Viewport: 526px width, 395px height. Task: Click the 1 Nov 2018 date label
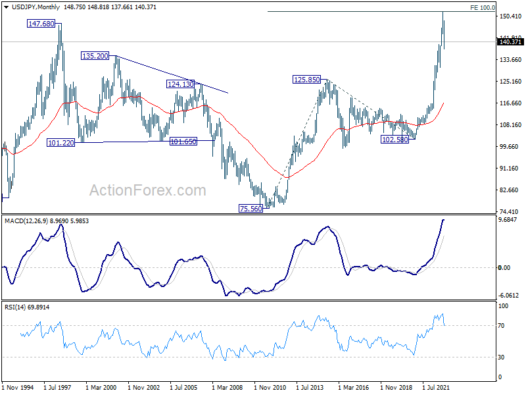tap(396, 387)
